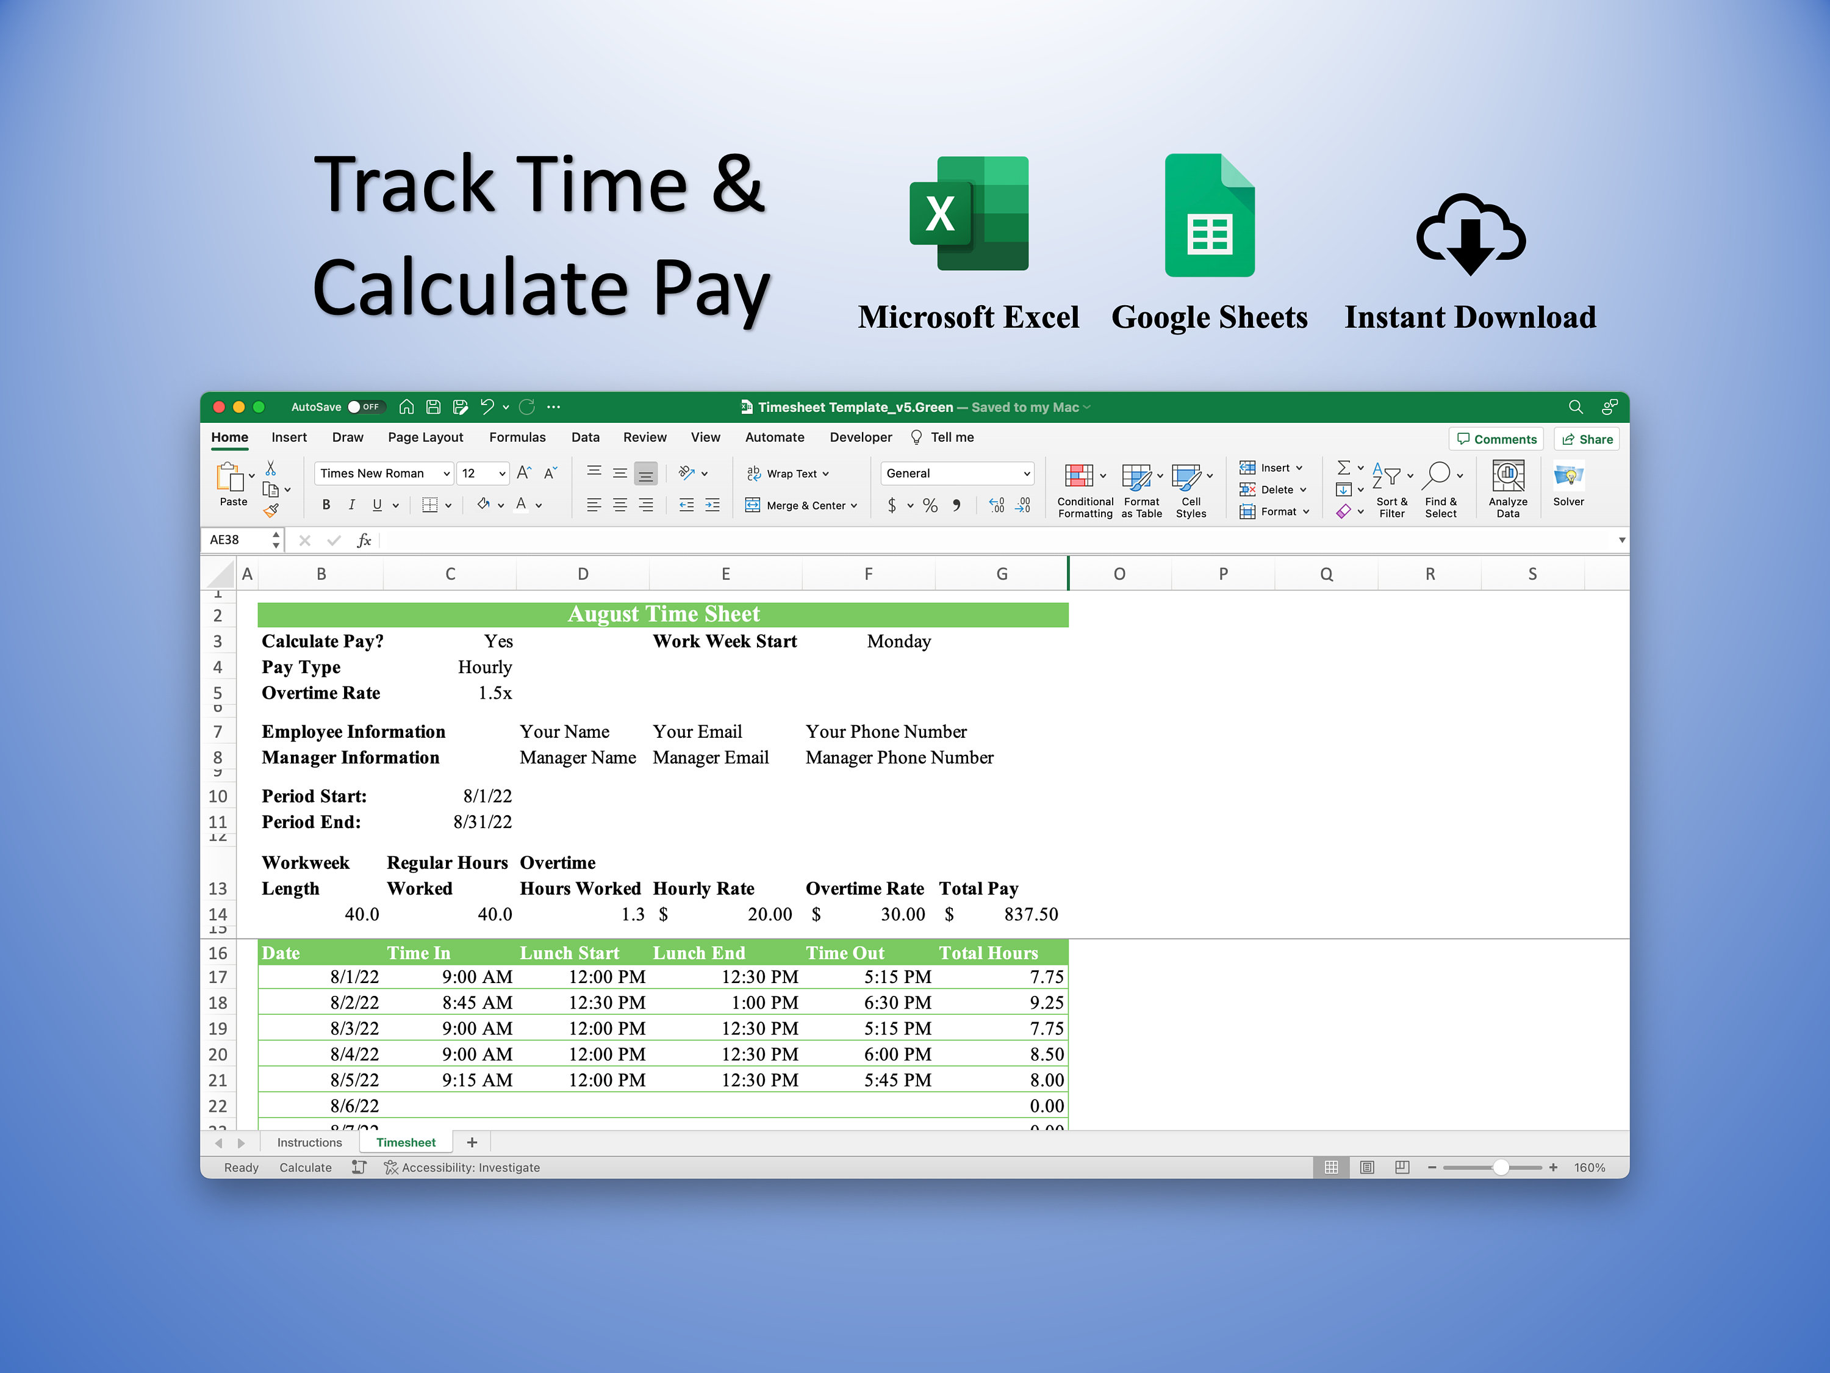Open the font size dropdown
1830x1373 pixels.
point(501,474)
